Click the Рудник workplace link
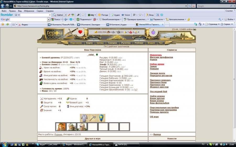Screen dimensions: 236x147 [x=58, y=134]
